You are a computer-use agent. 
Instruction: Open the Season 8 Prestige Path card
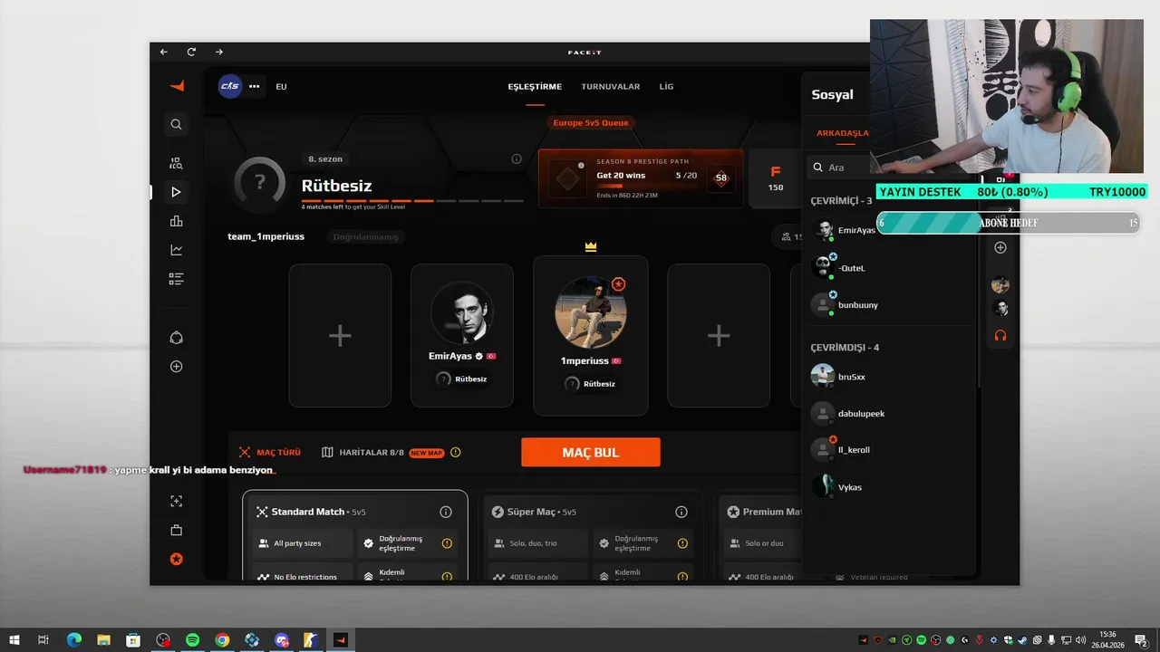(641, 178)
